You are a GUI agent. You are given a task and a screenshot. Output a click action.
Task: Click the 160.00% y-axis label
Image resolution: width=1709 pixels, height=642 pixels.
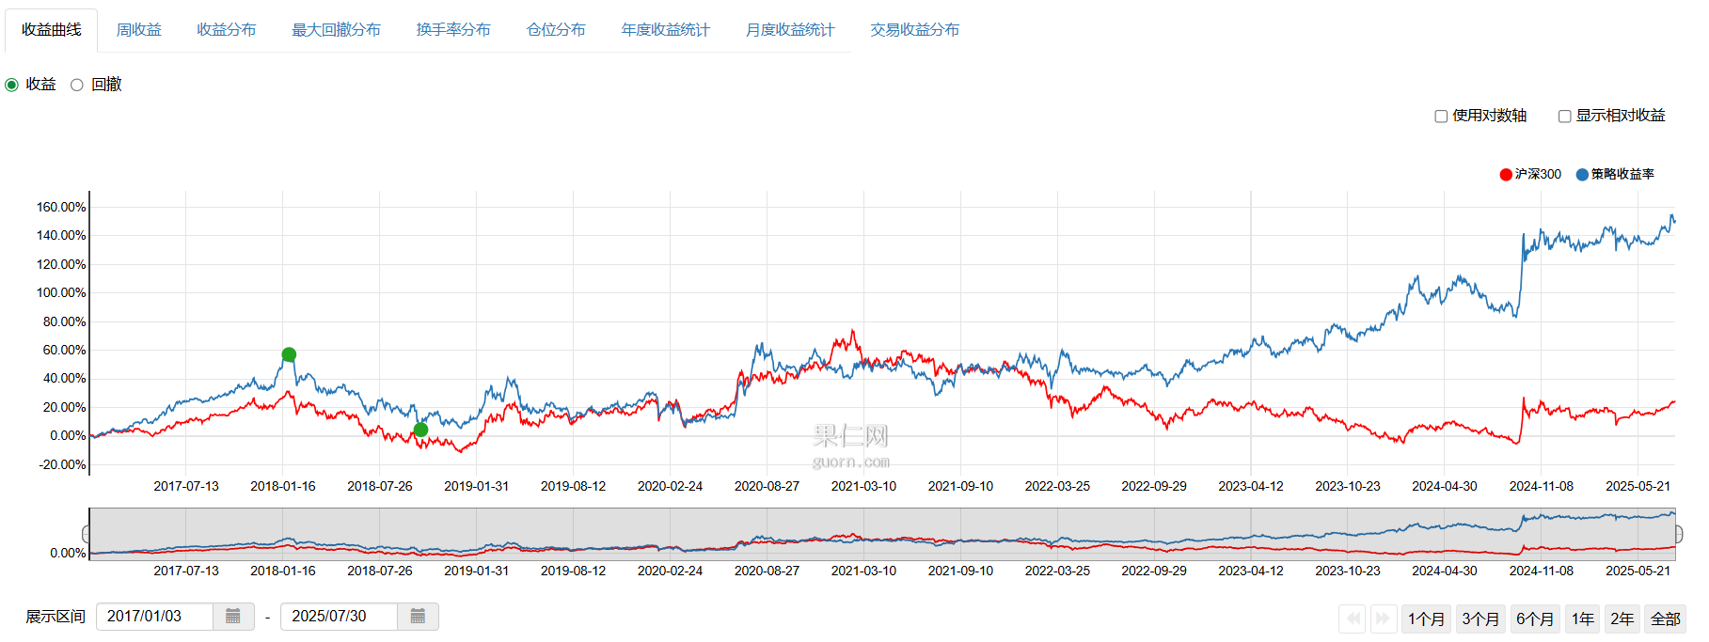click(61, 207)
